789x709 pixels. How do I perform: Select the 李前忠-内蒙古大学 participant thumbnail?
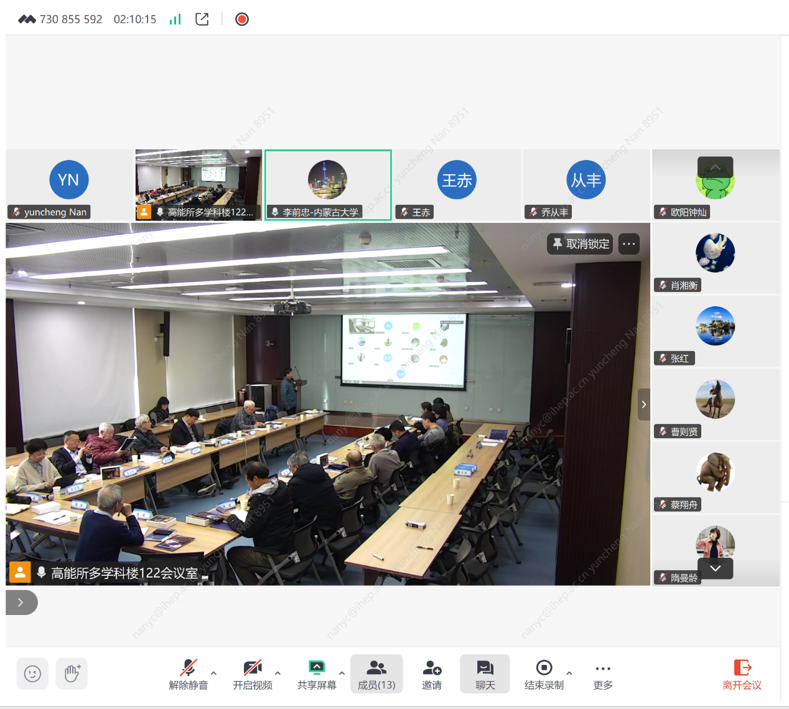[x=328, y=184]
